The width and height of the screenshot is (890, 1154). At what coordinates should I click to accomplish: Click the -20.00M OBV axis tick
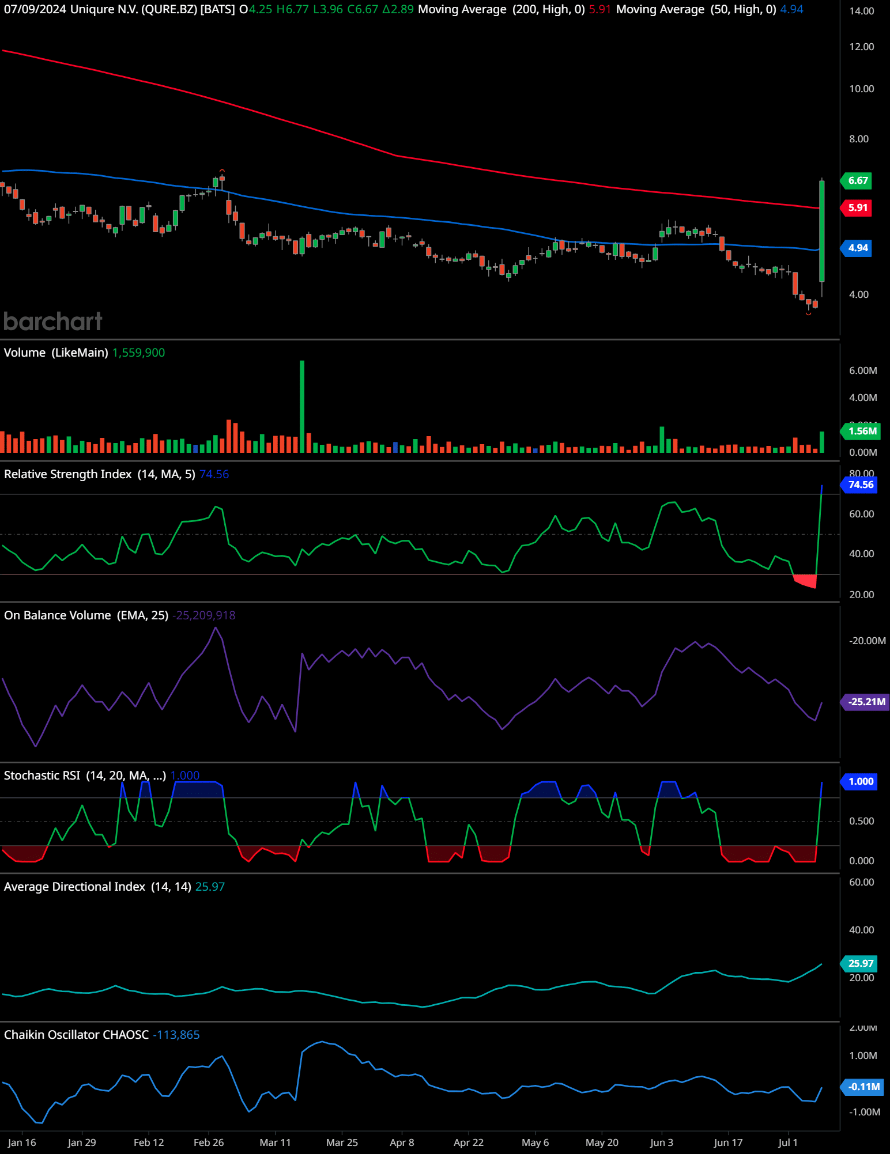tap(867, 641)
